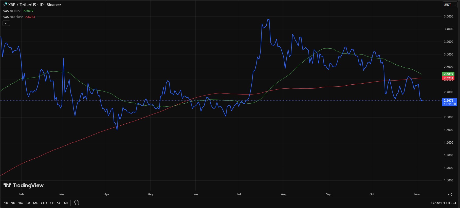Click the XRP symbol icon in the title
The height and width of the screenshot is (208, 460).
coord(5,4)
